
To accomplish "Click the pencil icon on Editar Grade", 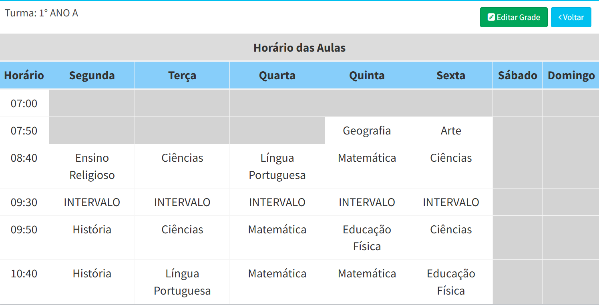I will pos(491,17).
